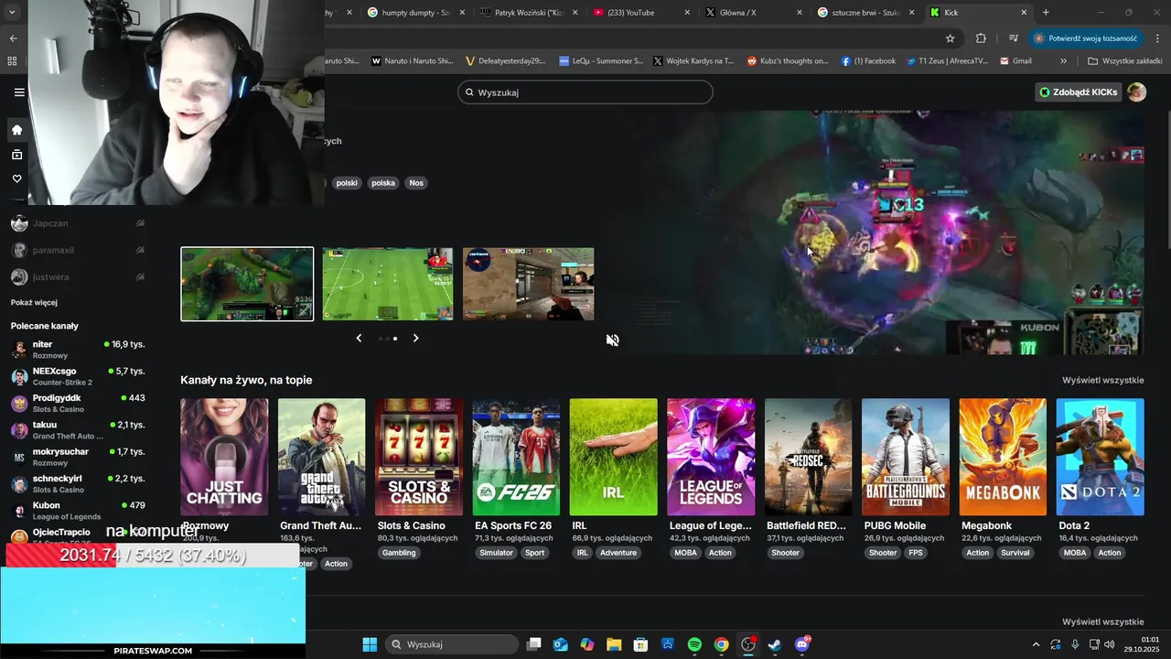Bookmark this page with star icon
The width and height of the screenshot is (1171, 659).
click(950, 38)
